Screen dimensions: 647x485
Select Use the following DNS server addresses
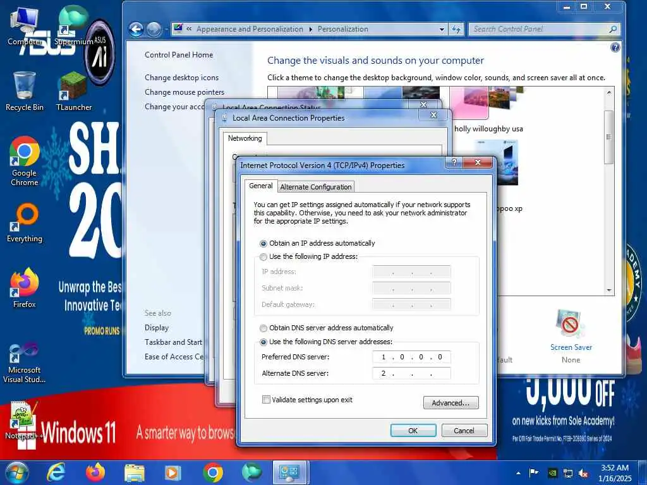pos(263,342)
